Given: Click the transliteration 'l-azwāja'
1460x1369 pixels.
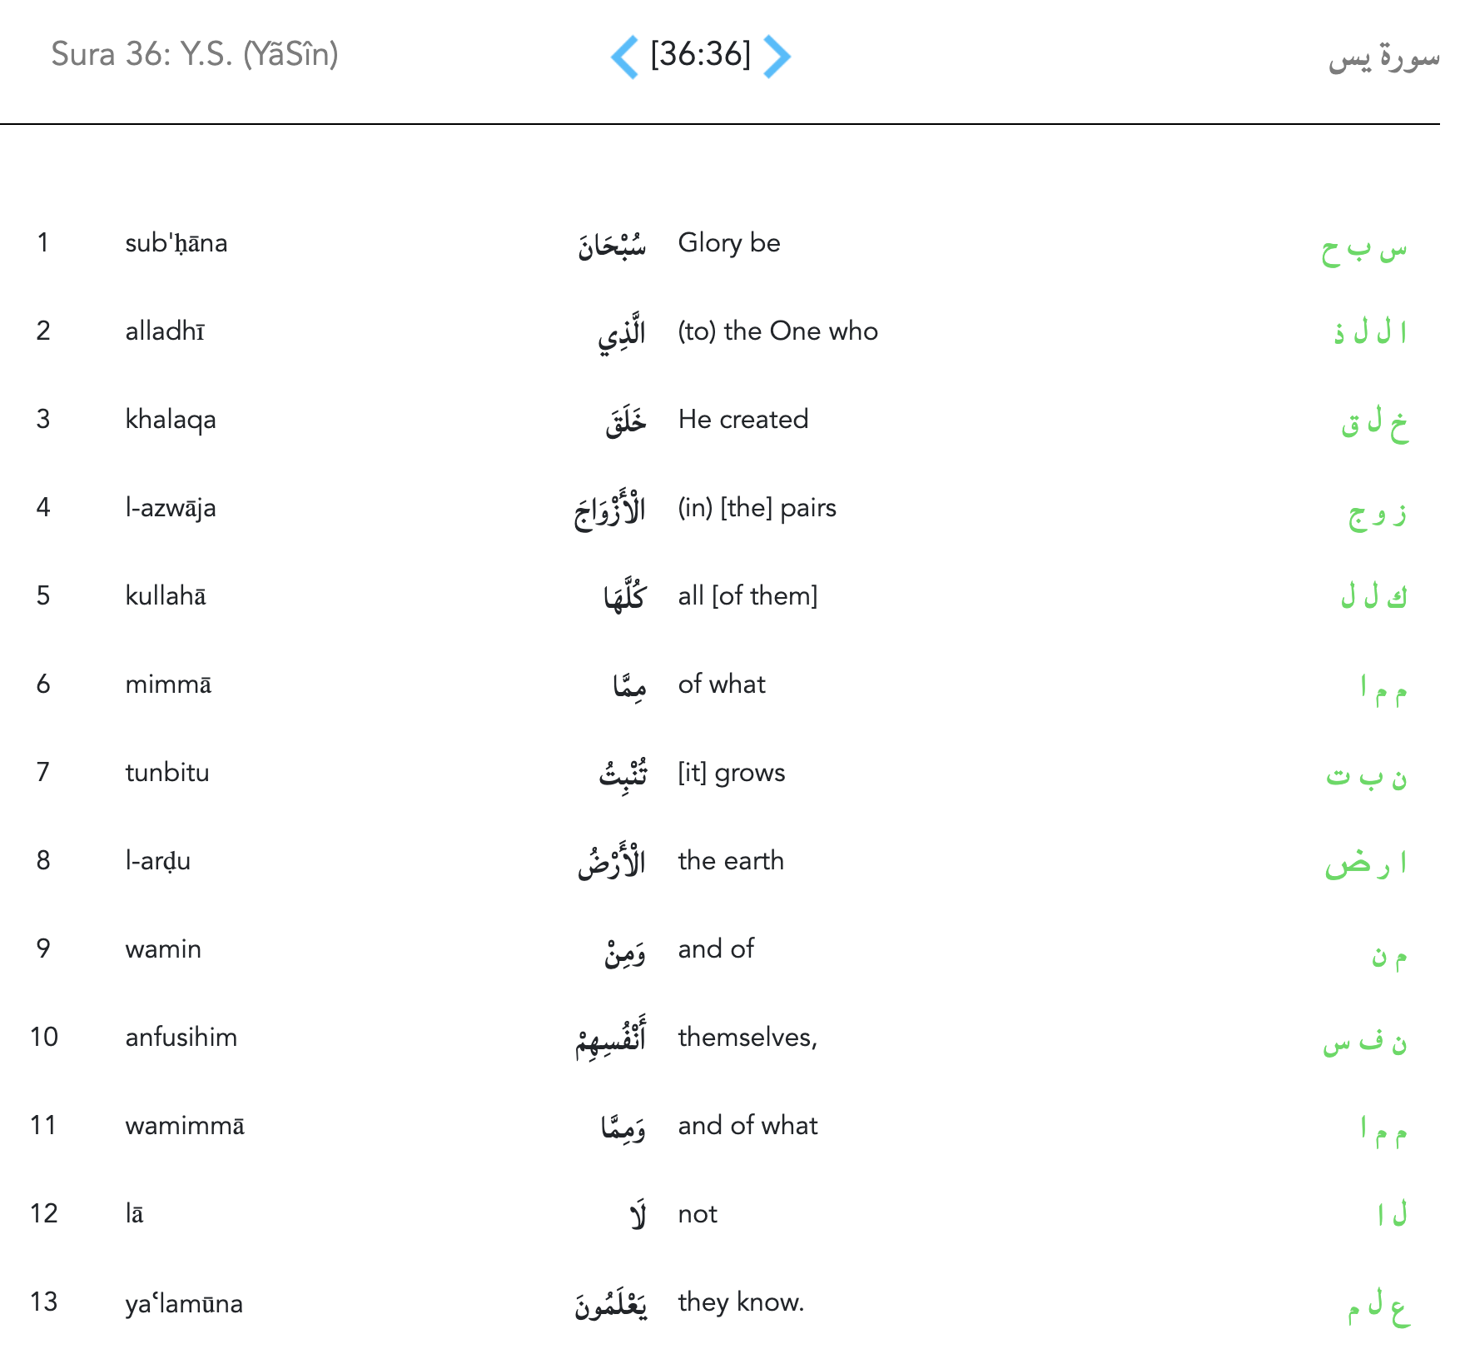Looking at the screenshot, I should pos(171,508).
